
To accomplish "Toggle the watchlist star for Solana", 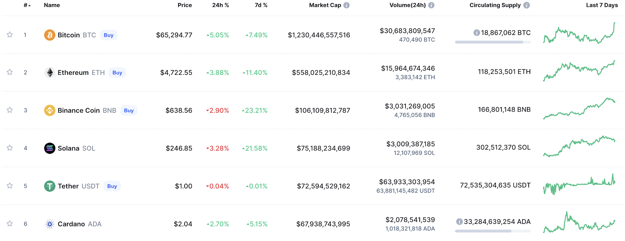I will click(x=10, y=148).
